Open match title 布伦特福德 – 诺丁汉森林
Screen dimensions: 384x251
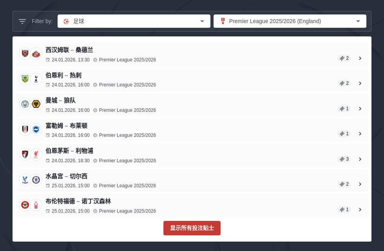(x=78, y=201)
